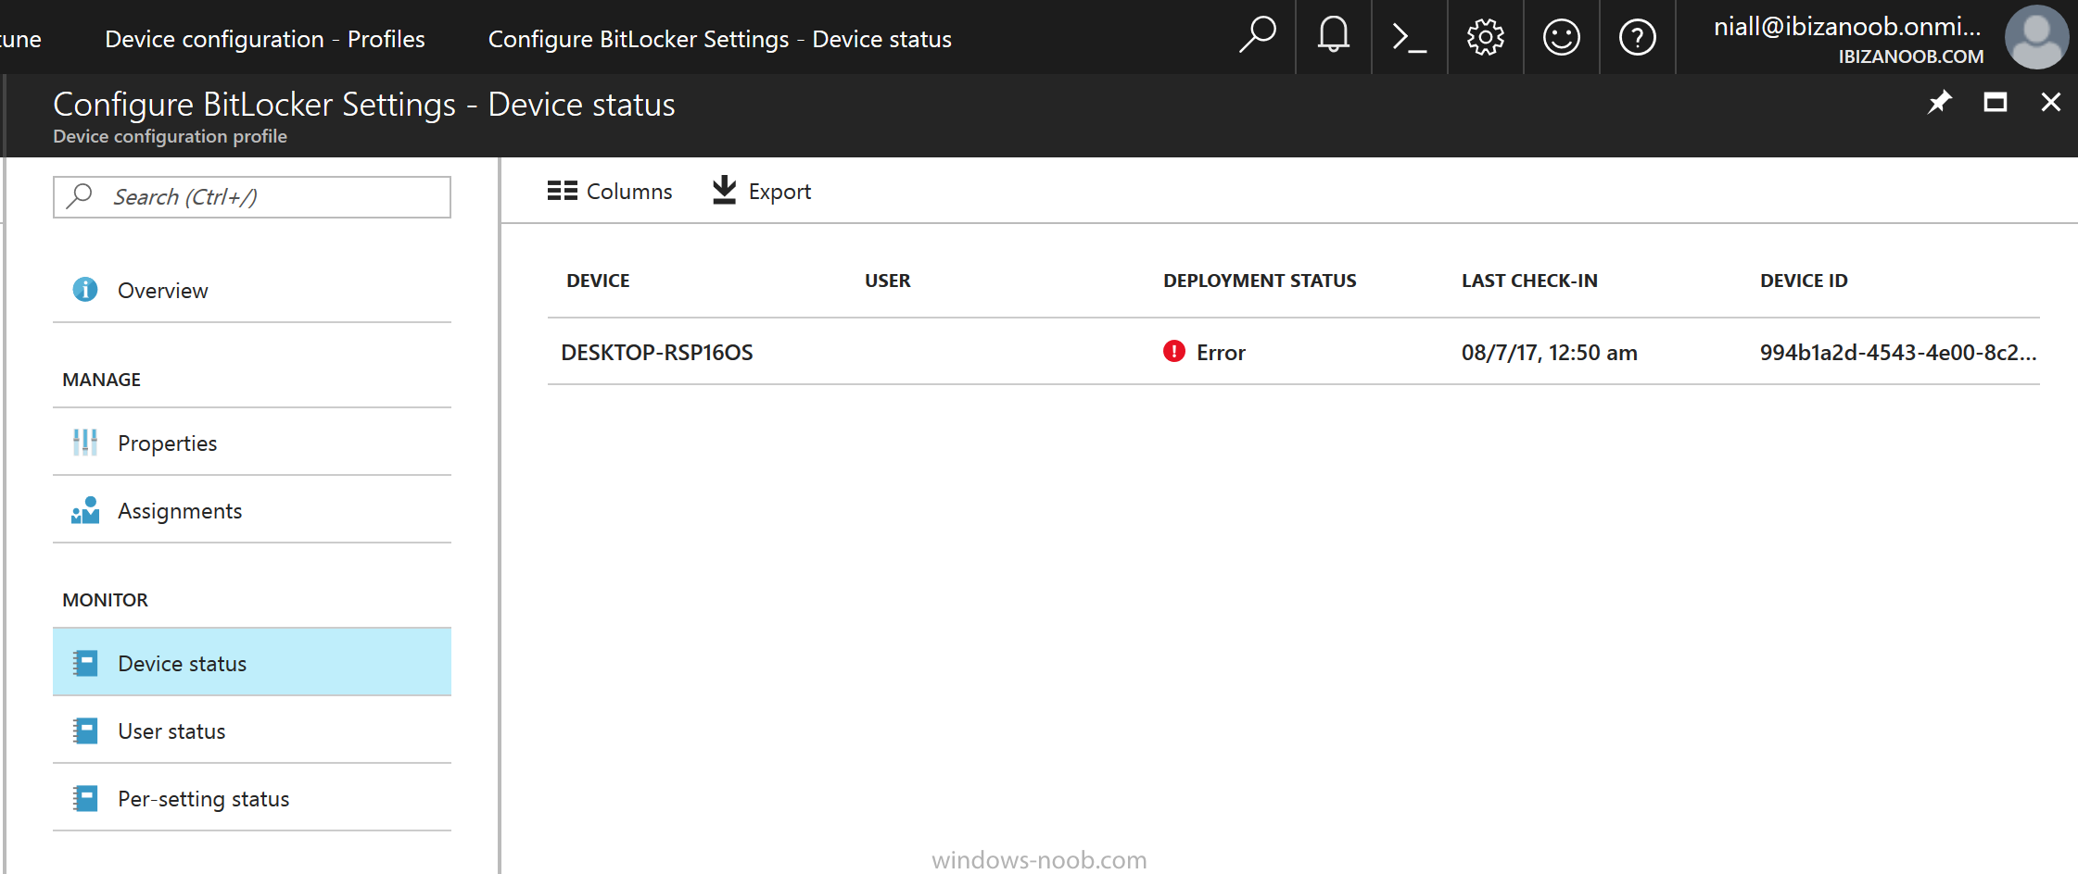Sort by DEVICE ID column header

[1804, 281]
